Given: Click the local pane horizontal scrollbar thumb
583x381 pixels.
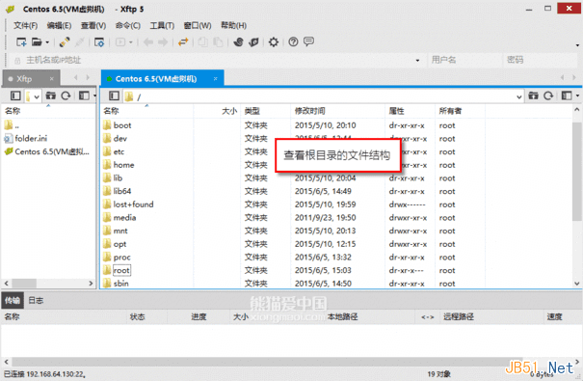Looking at the screenshot, I should (25, 284).
